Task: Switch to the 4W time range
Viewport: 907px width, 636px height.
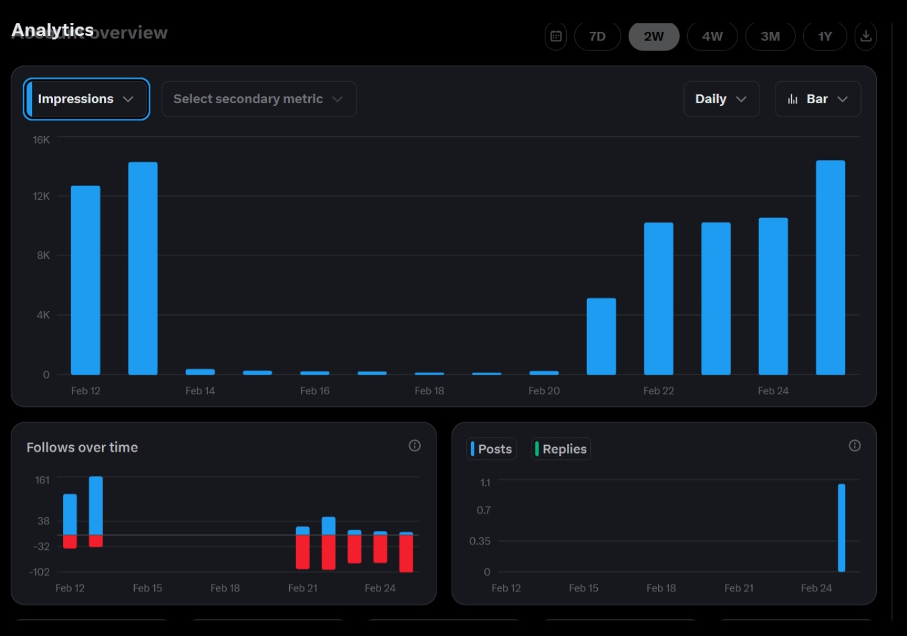Action: click(x=712, y=37)
